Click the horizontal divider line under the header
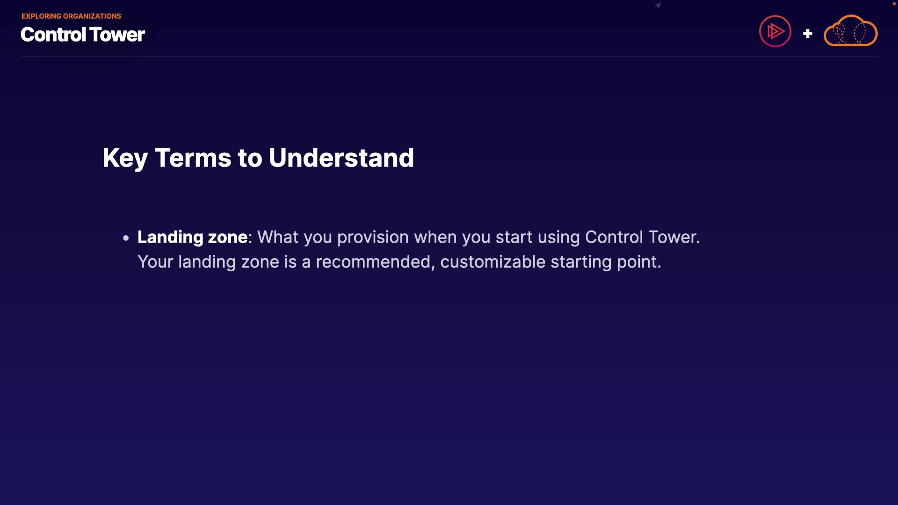Viewport: 898px width, 505px height. pos(449,57)
